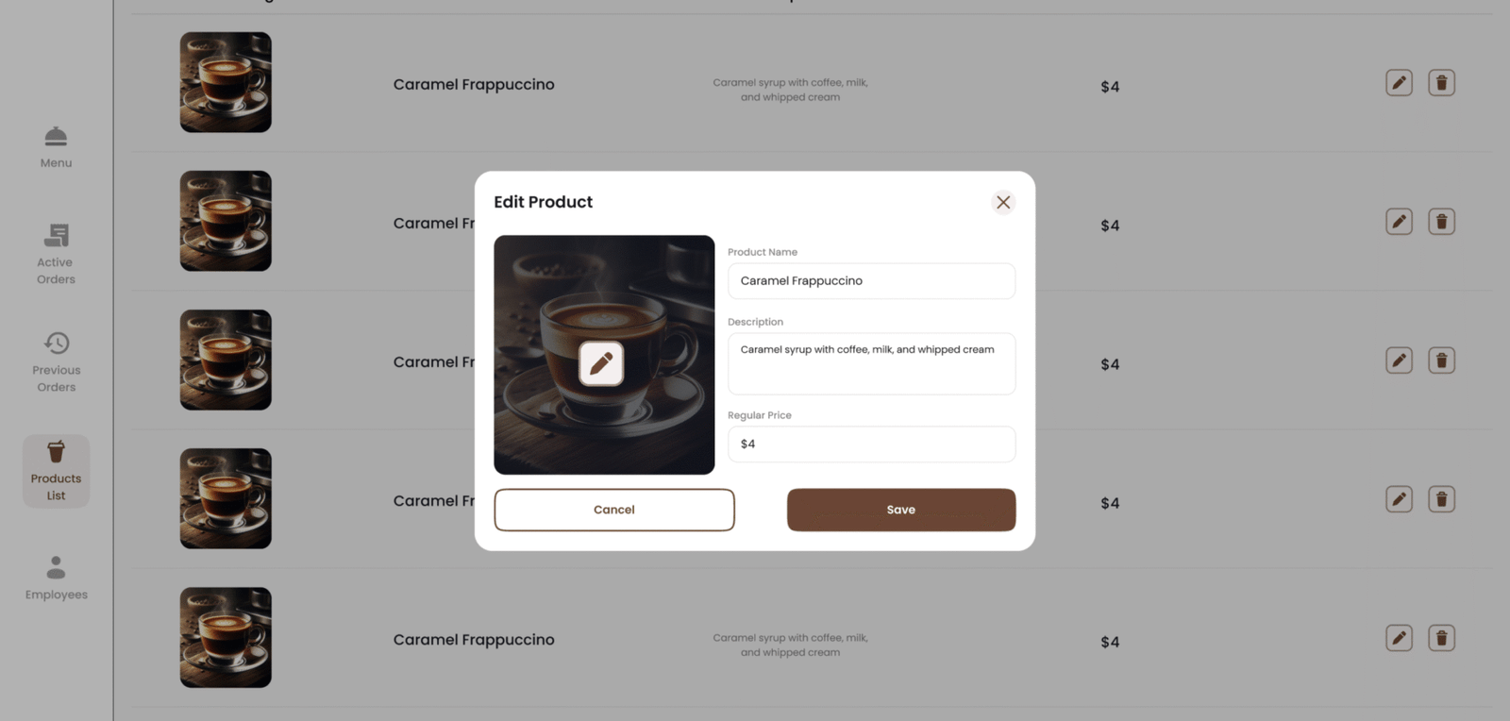Click the pencil icon over the product image

[x=601, y=363]
